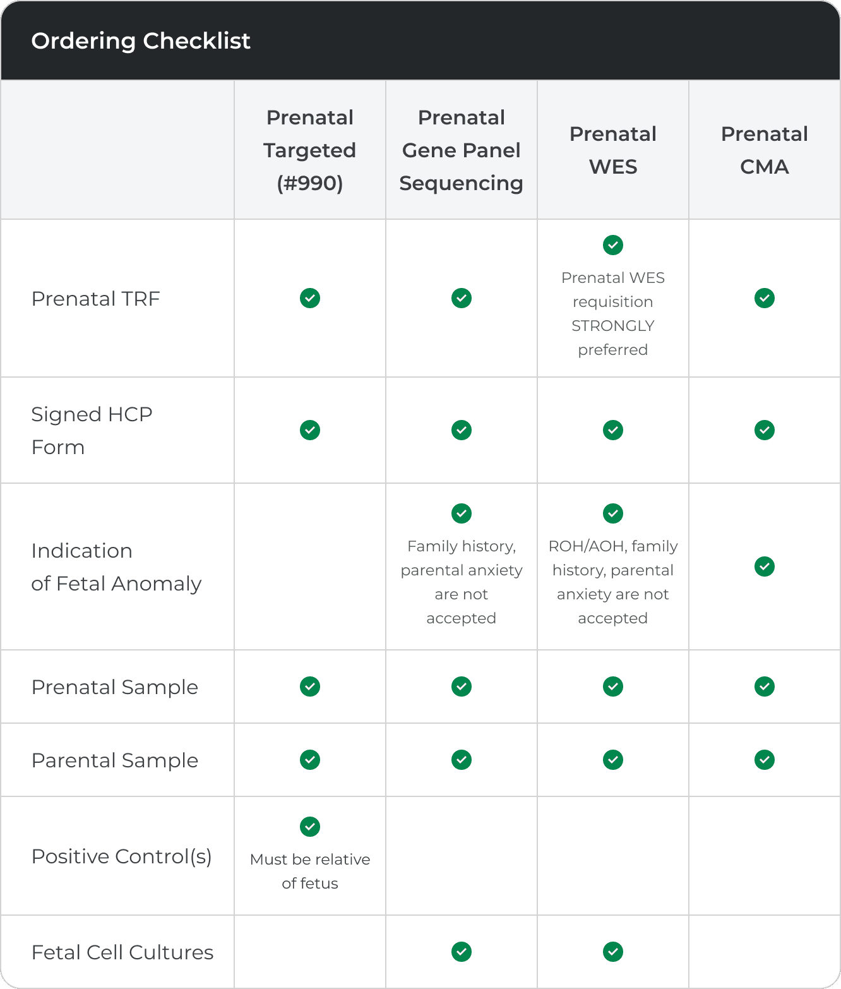The height and width of the screenshot is (989, 841).
Task: Click Prenatal TRF checkmark under Prenatal CMA
Action: 765,298
